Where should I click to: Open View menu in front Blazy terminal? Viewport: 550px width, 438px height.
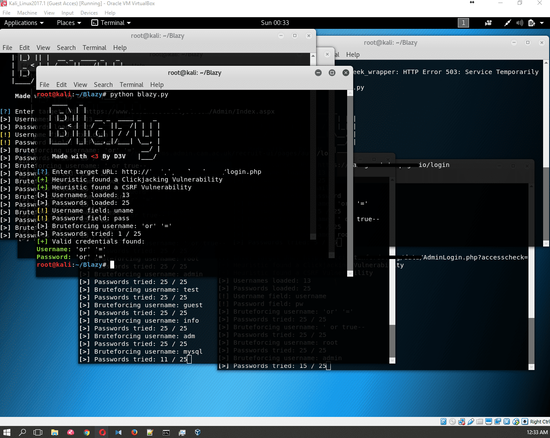80,85
